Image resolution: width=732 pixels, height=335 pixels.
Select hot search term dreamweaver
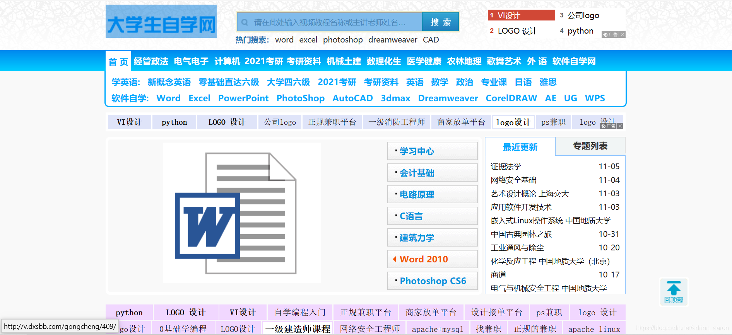click(393, 40)
